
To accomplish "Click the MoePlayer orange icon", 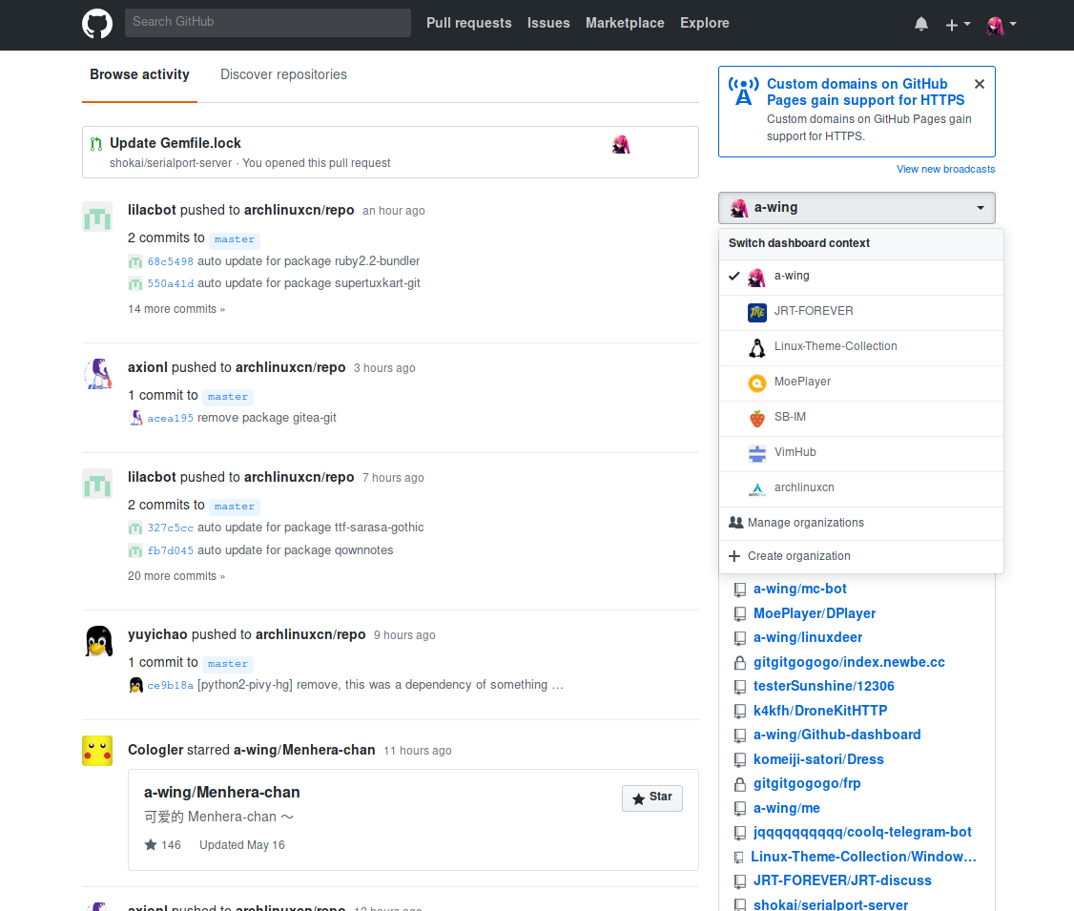I will pyautogui.click(x=757, y=383).
